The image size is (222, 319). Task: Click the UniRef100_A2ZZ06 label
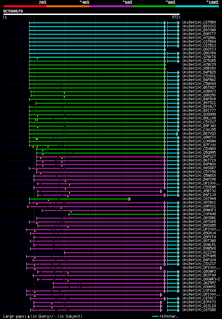tap(199, 252)
